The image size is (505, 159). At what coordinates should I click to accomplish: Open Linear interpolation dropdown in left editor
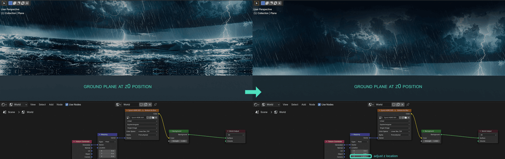[142, 121]
